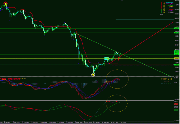Click the STRONG trend strength label
This screenshot has height=124, width=180.
click(23, 78)
